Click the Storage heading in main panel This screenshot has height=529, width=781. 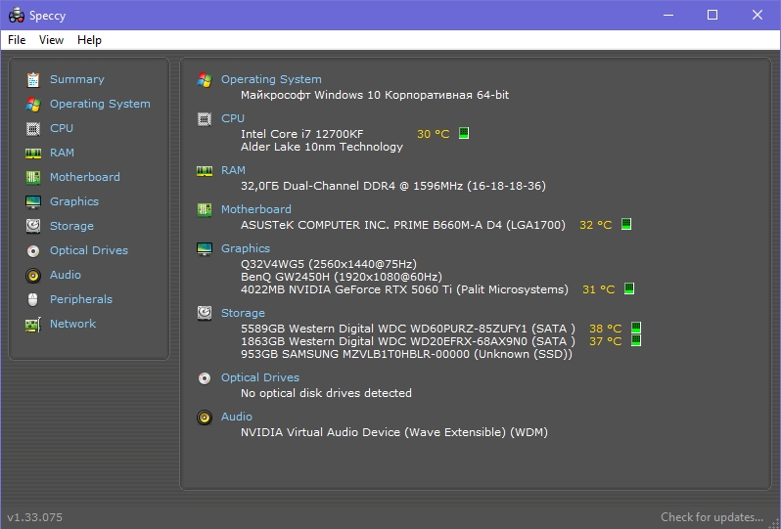pos(243,313)
